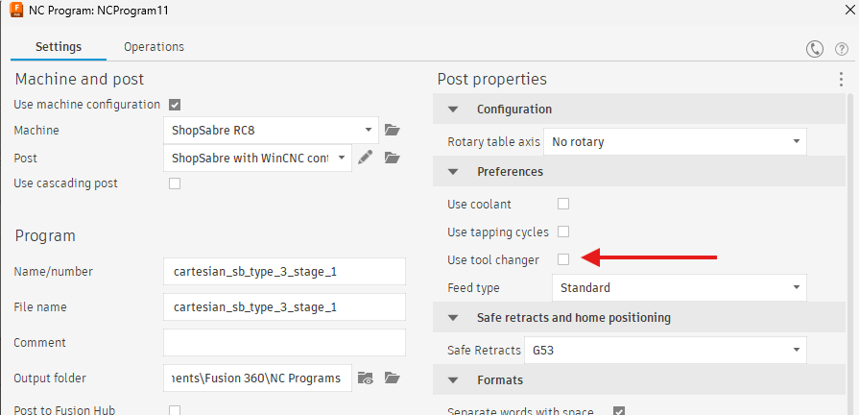Open the Feed type Standard dropdown

679,287
